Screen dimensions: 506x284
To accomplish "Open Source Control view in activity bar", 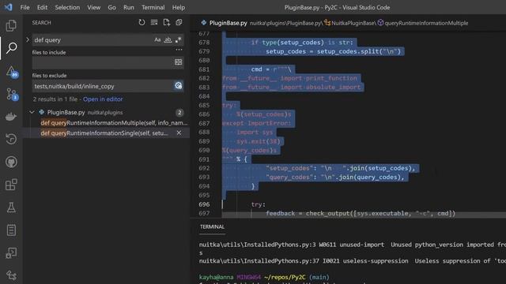I will coord(11,94).
